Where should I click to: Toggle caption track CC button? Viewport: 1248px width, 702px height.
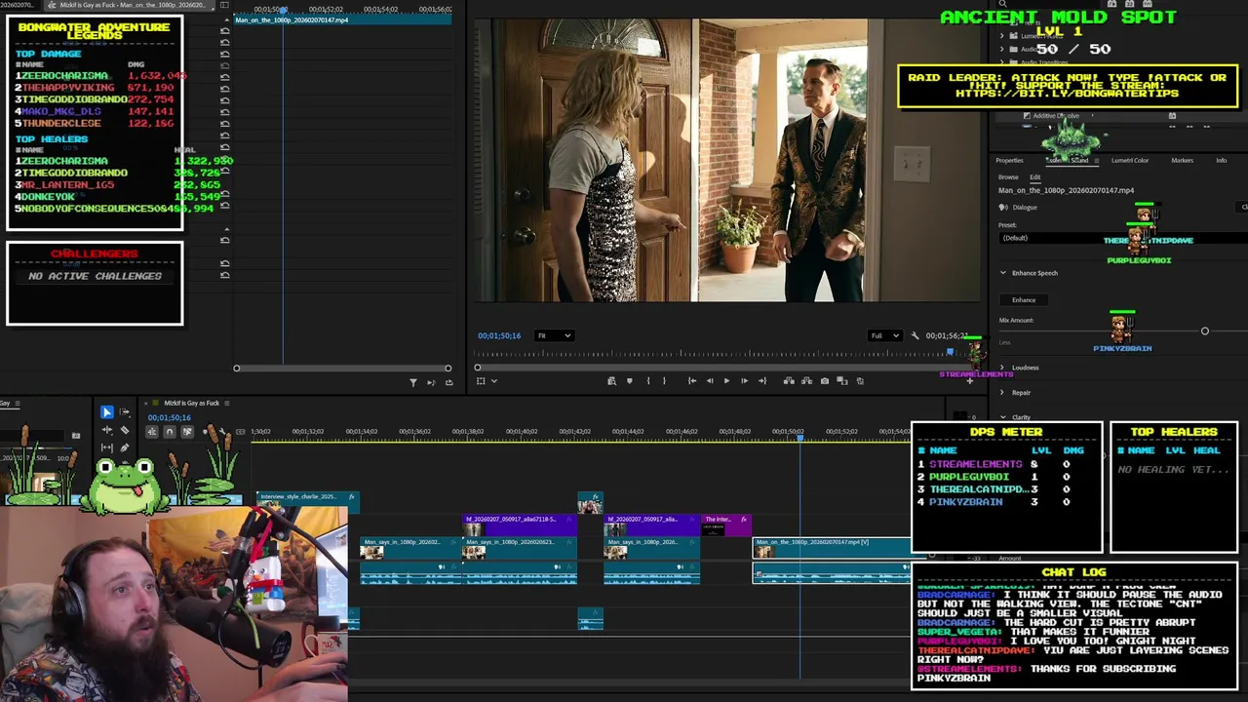(x=240, y=432)
